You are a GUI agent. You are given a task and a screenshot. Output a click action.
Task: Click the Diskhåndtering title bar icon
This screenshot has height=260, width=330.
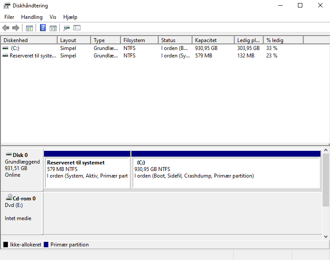coord(7,6)
